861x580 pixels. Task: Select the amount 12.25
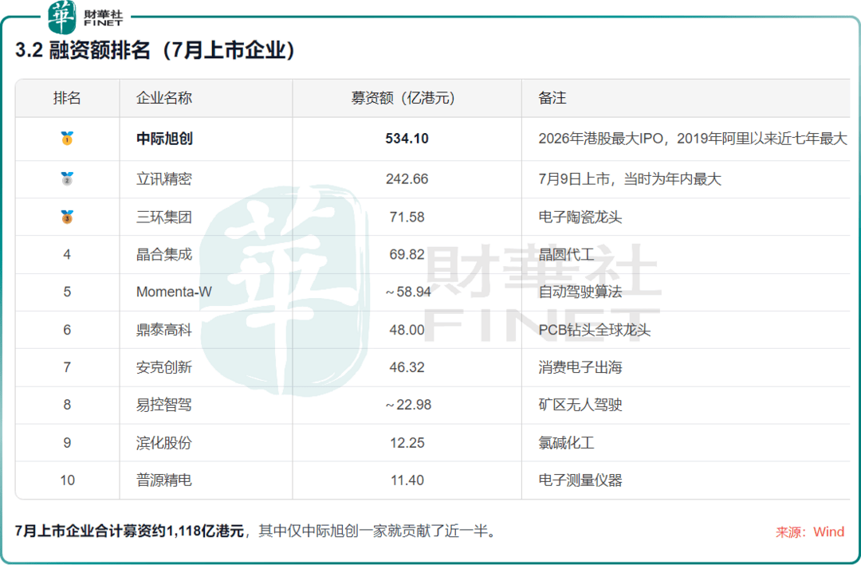click(407, 443)
